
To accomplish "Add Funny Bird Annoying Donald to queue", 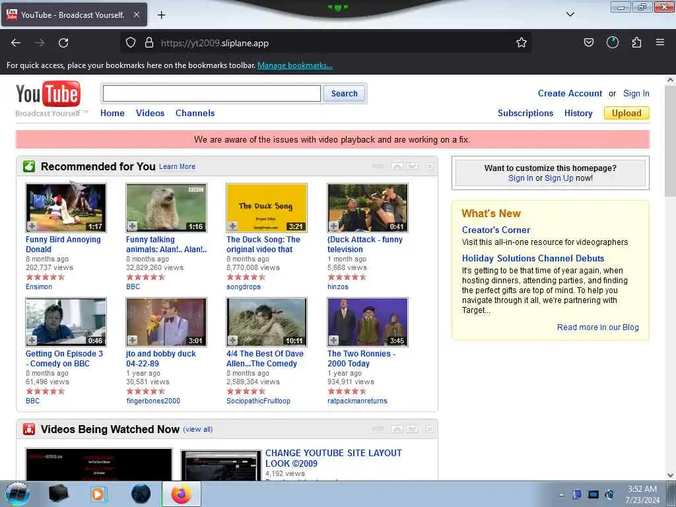I will 32,226.
